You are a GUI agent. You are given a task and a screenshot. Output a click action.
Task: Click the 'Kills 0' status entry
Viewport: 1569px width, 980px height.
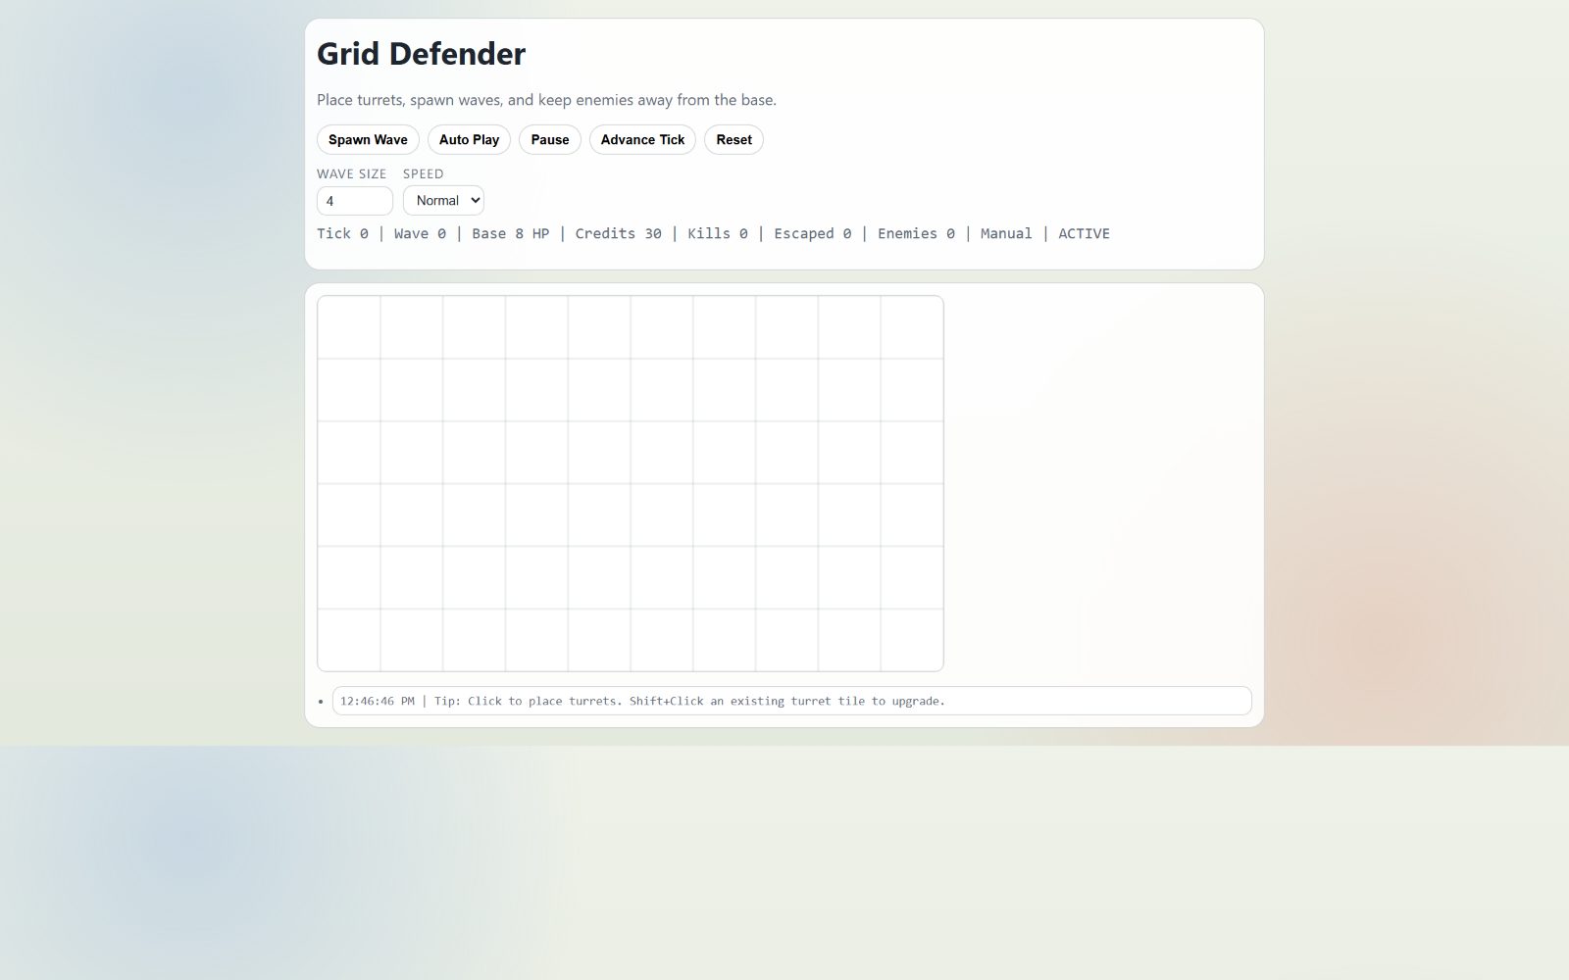coord(718,233)
